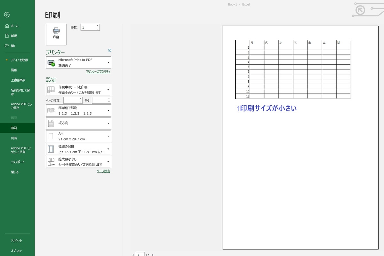Expand the 拡大縮小なし scaling dropdown
Screen dimensions: 384x256
tap(108, 162)
